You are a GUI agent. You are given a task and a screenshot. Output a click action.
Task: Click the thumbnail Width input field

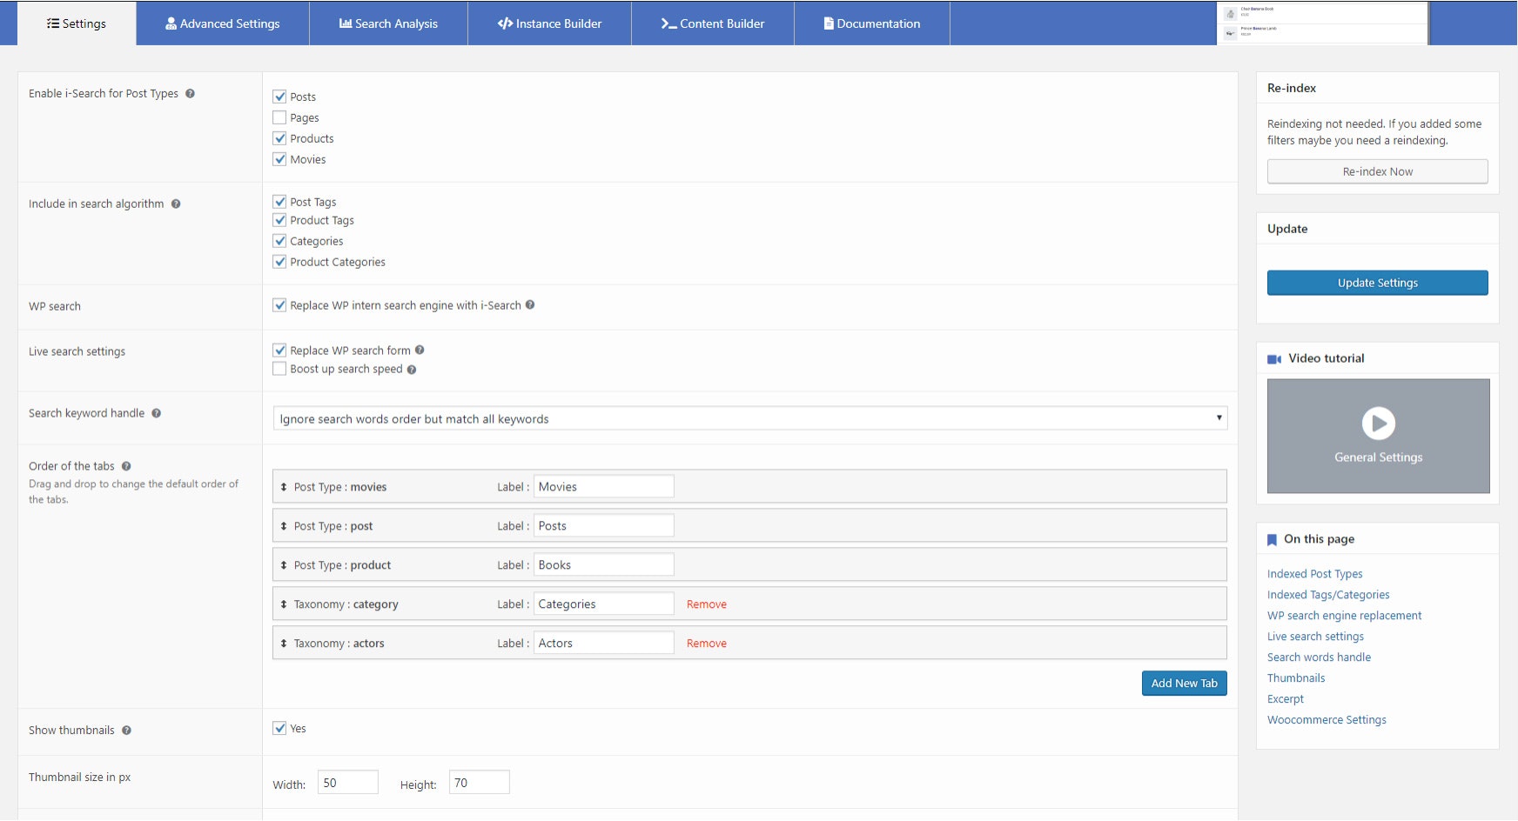[347, 782]
